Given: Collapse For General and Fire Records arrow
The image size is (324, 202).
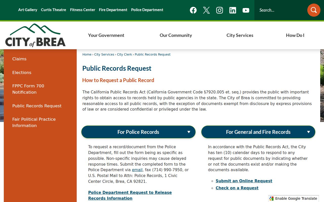Looking at the screenshot, I should click(309, 132).
